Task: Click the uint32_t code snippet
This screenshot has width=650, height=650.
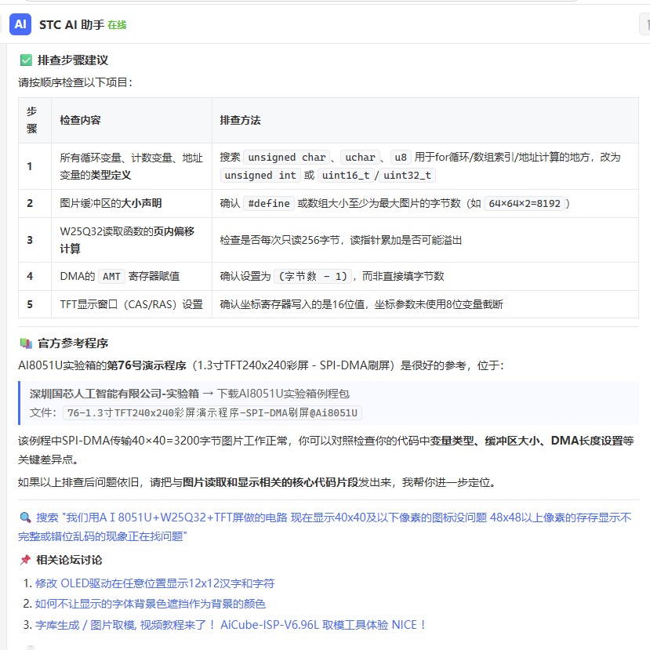Action: [x=407, y=176]
